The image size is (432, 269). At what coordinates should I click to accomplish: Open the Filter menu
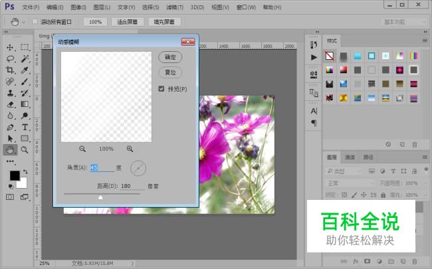[x=175, y=7]
